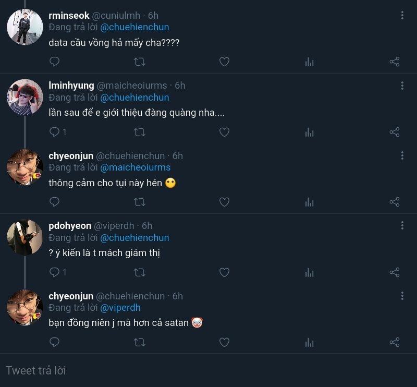
Task: View analytics on lminhyung's tweet
Action: click(310, 132)
